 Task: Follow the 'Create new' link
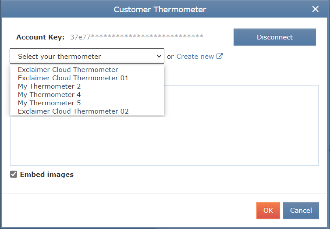(x=195, y=56)
